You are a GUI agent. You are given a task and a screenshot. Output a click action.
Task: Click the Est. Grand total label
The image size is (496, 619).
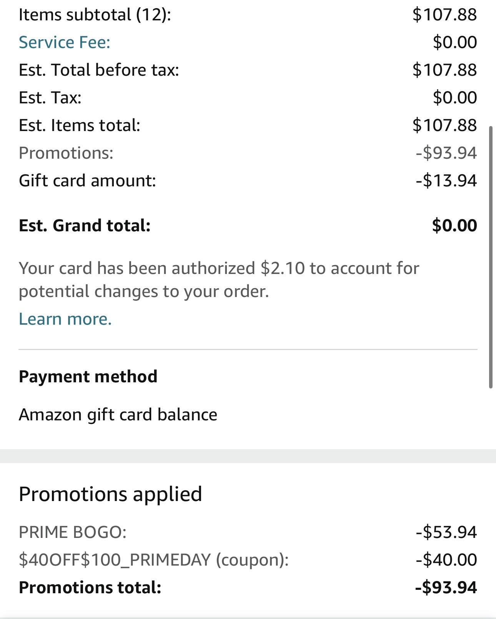(x=85, y=226)
